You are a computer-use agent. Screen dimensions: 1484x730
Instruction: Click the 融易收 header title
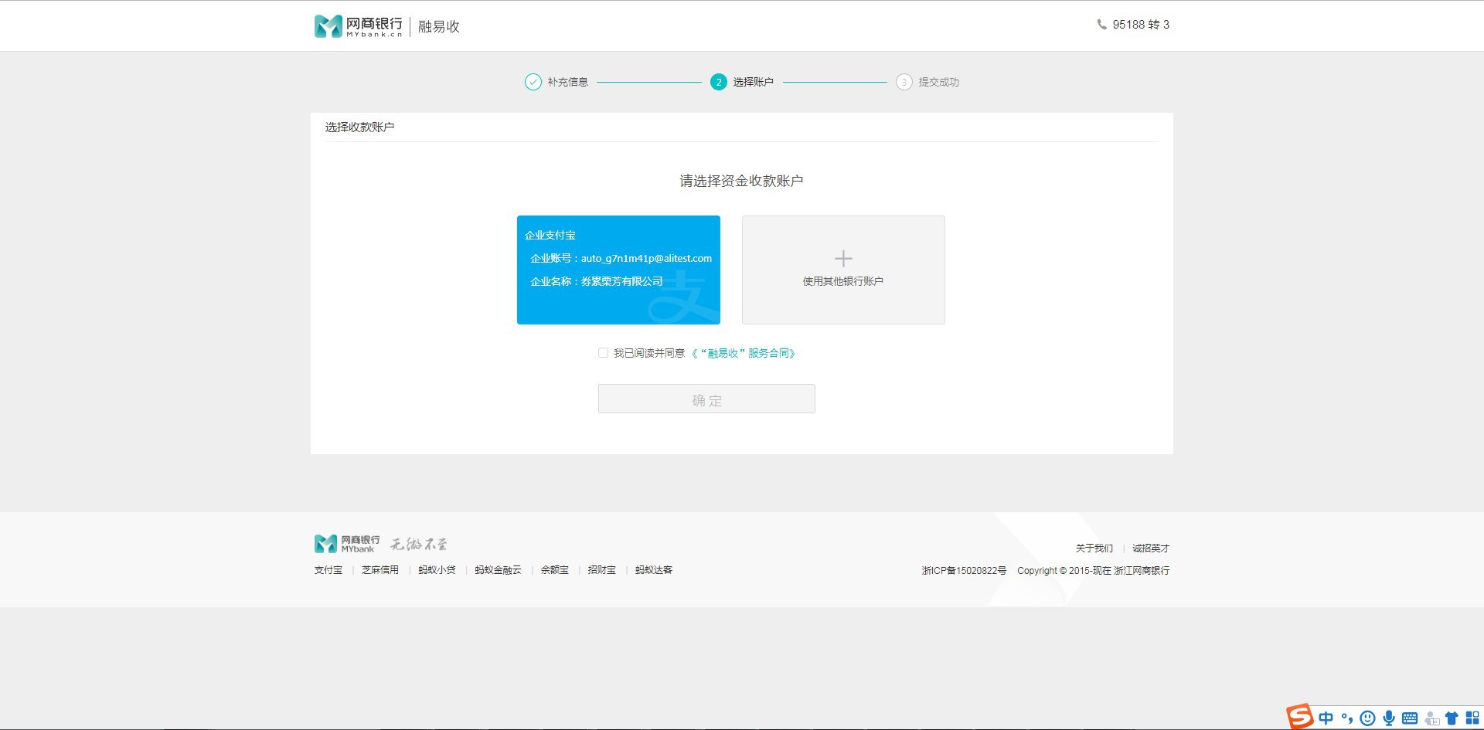point(439,27)
